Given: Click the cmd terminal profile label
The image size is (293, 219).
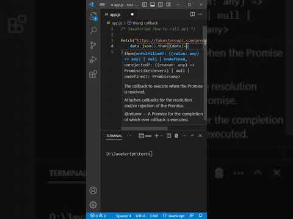Looking at the screenshot, I should [145, 136].
